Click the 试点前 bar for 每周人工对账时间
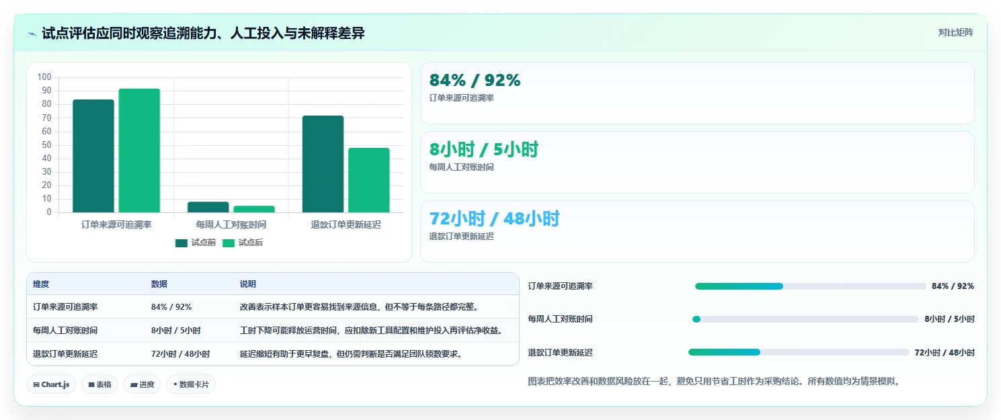The width and height of the screenshot is (1001, 420). pos(208,207)
